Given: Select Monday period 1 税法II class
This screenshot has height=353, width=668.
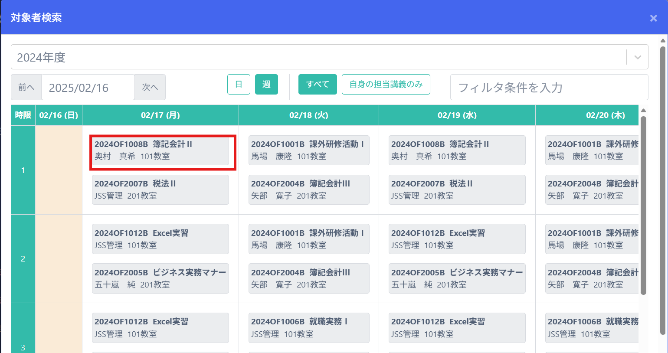Looking at the screenshot, I should pyautogui.click(x=160, y=190).
